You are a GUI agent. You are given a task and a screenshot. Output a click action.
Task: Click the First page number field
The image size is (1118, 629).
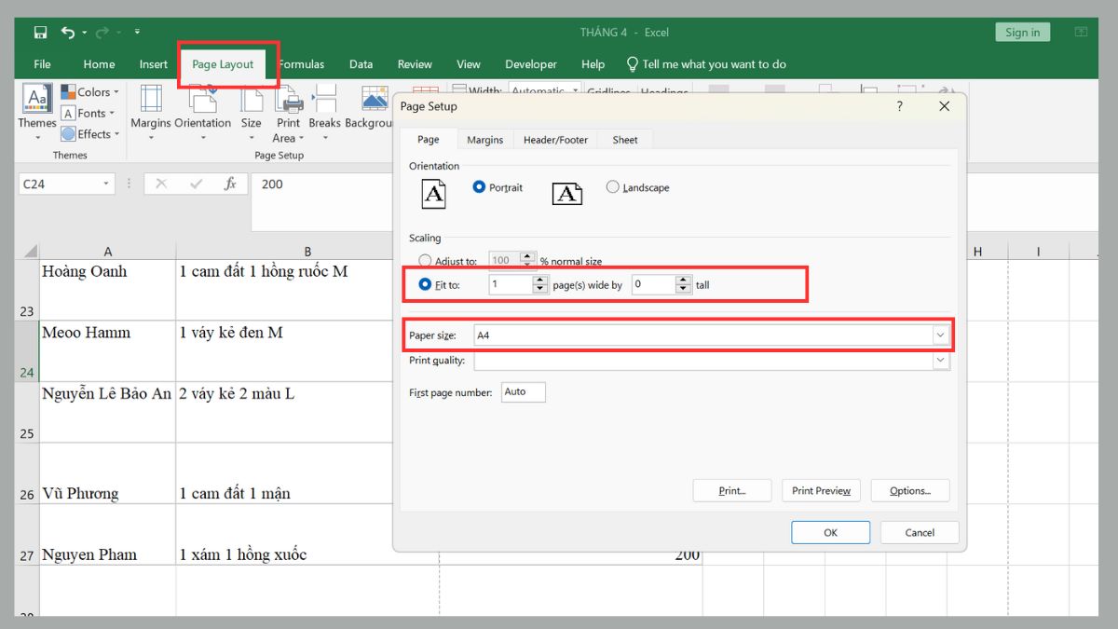click(x=523, y=392)
